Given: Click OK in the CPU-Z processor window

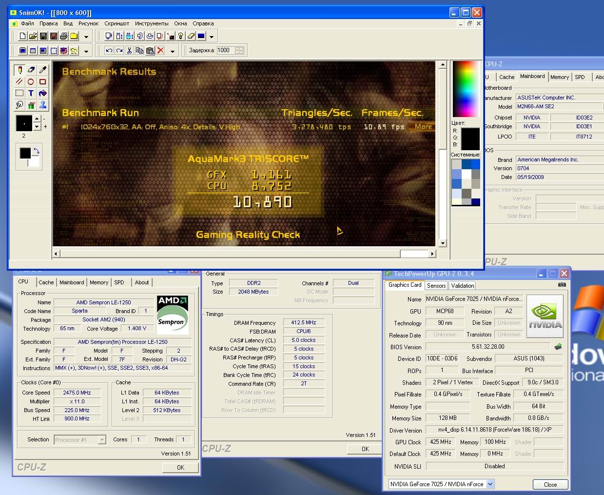Looking at the screenshot, I should (180, 467).
